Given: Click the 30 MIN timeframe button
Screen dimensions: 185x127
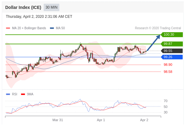Looking at the screenshot, I should (51, 7).
